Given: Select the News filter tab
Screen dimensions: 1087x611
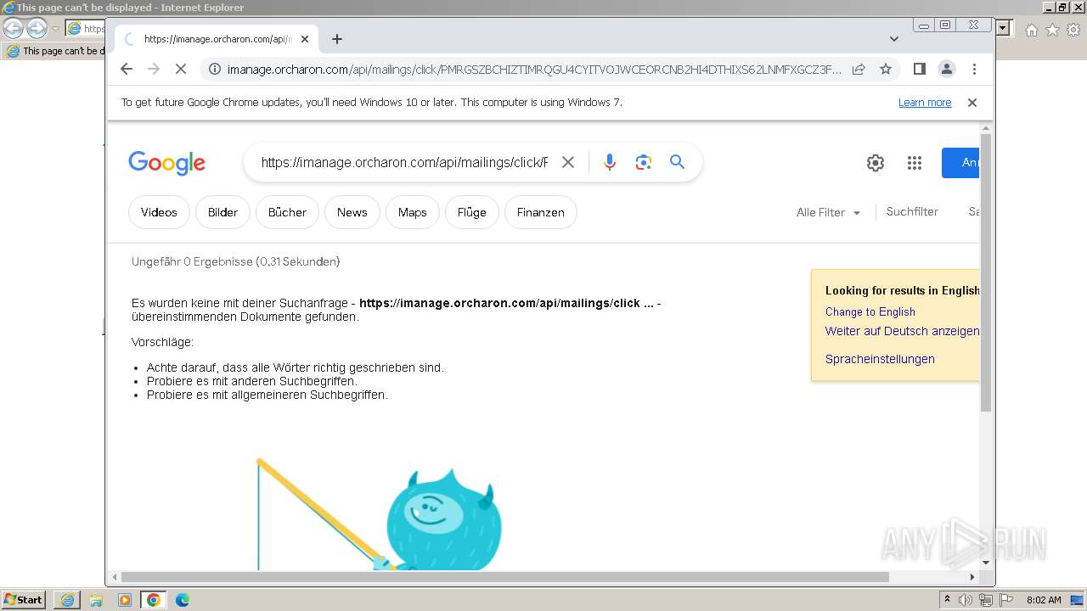Looking at the screenshot, I should coord(352,212).
